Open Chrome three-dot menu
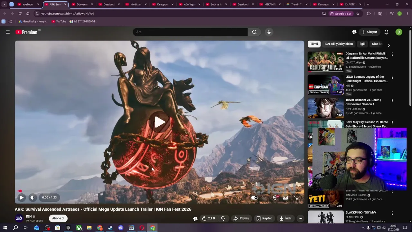Image resolution: width=412 pixels, height=232 pixels. 407,14
